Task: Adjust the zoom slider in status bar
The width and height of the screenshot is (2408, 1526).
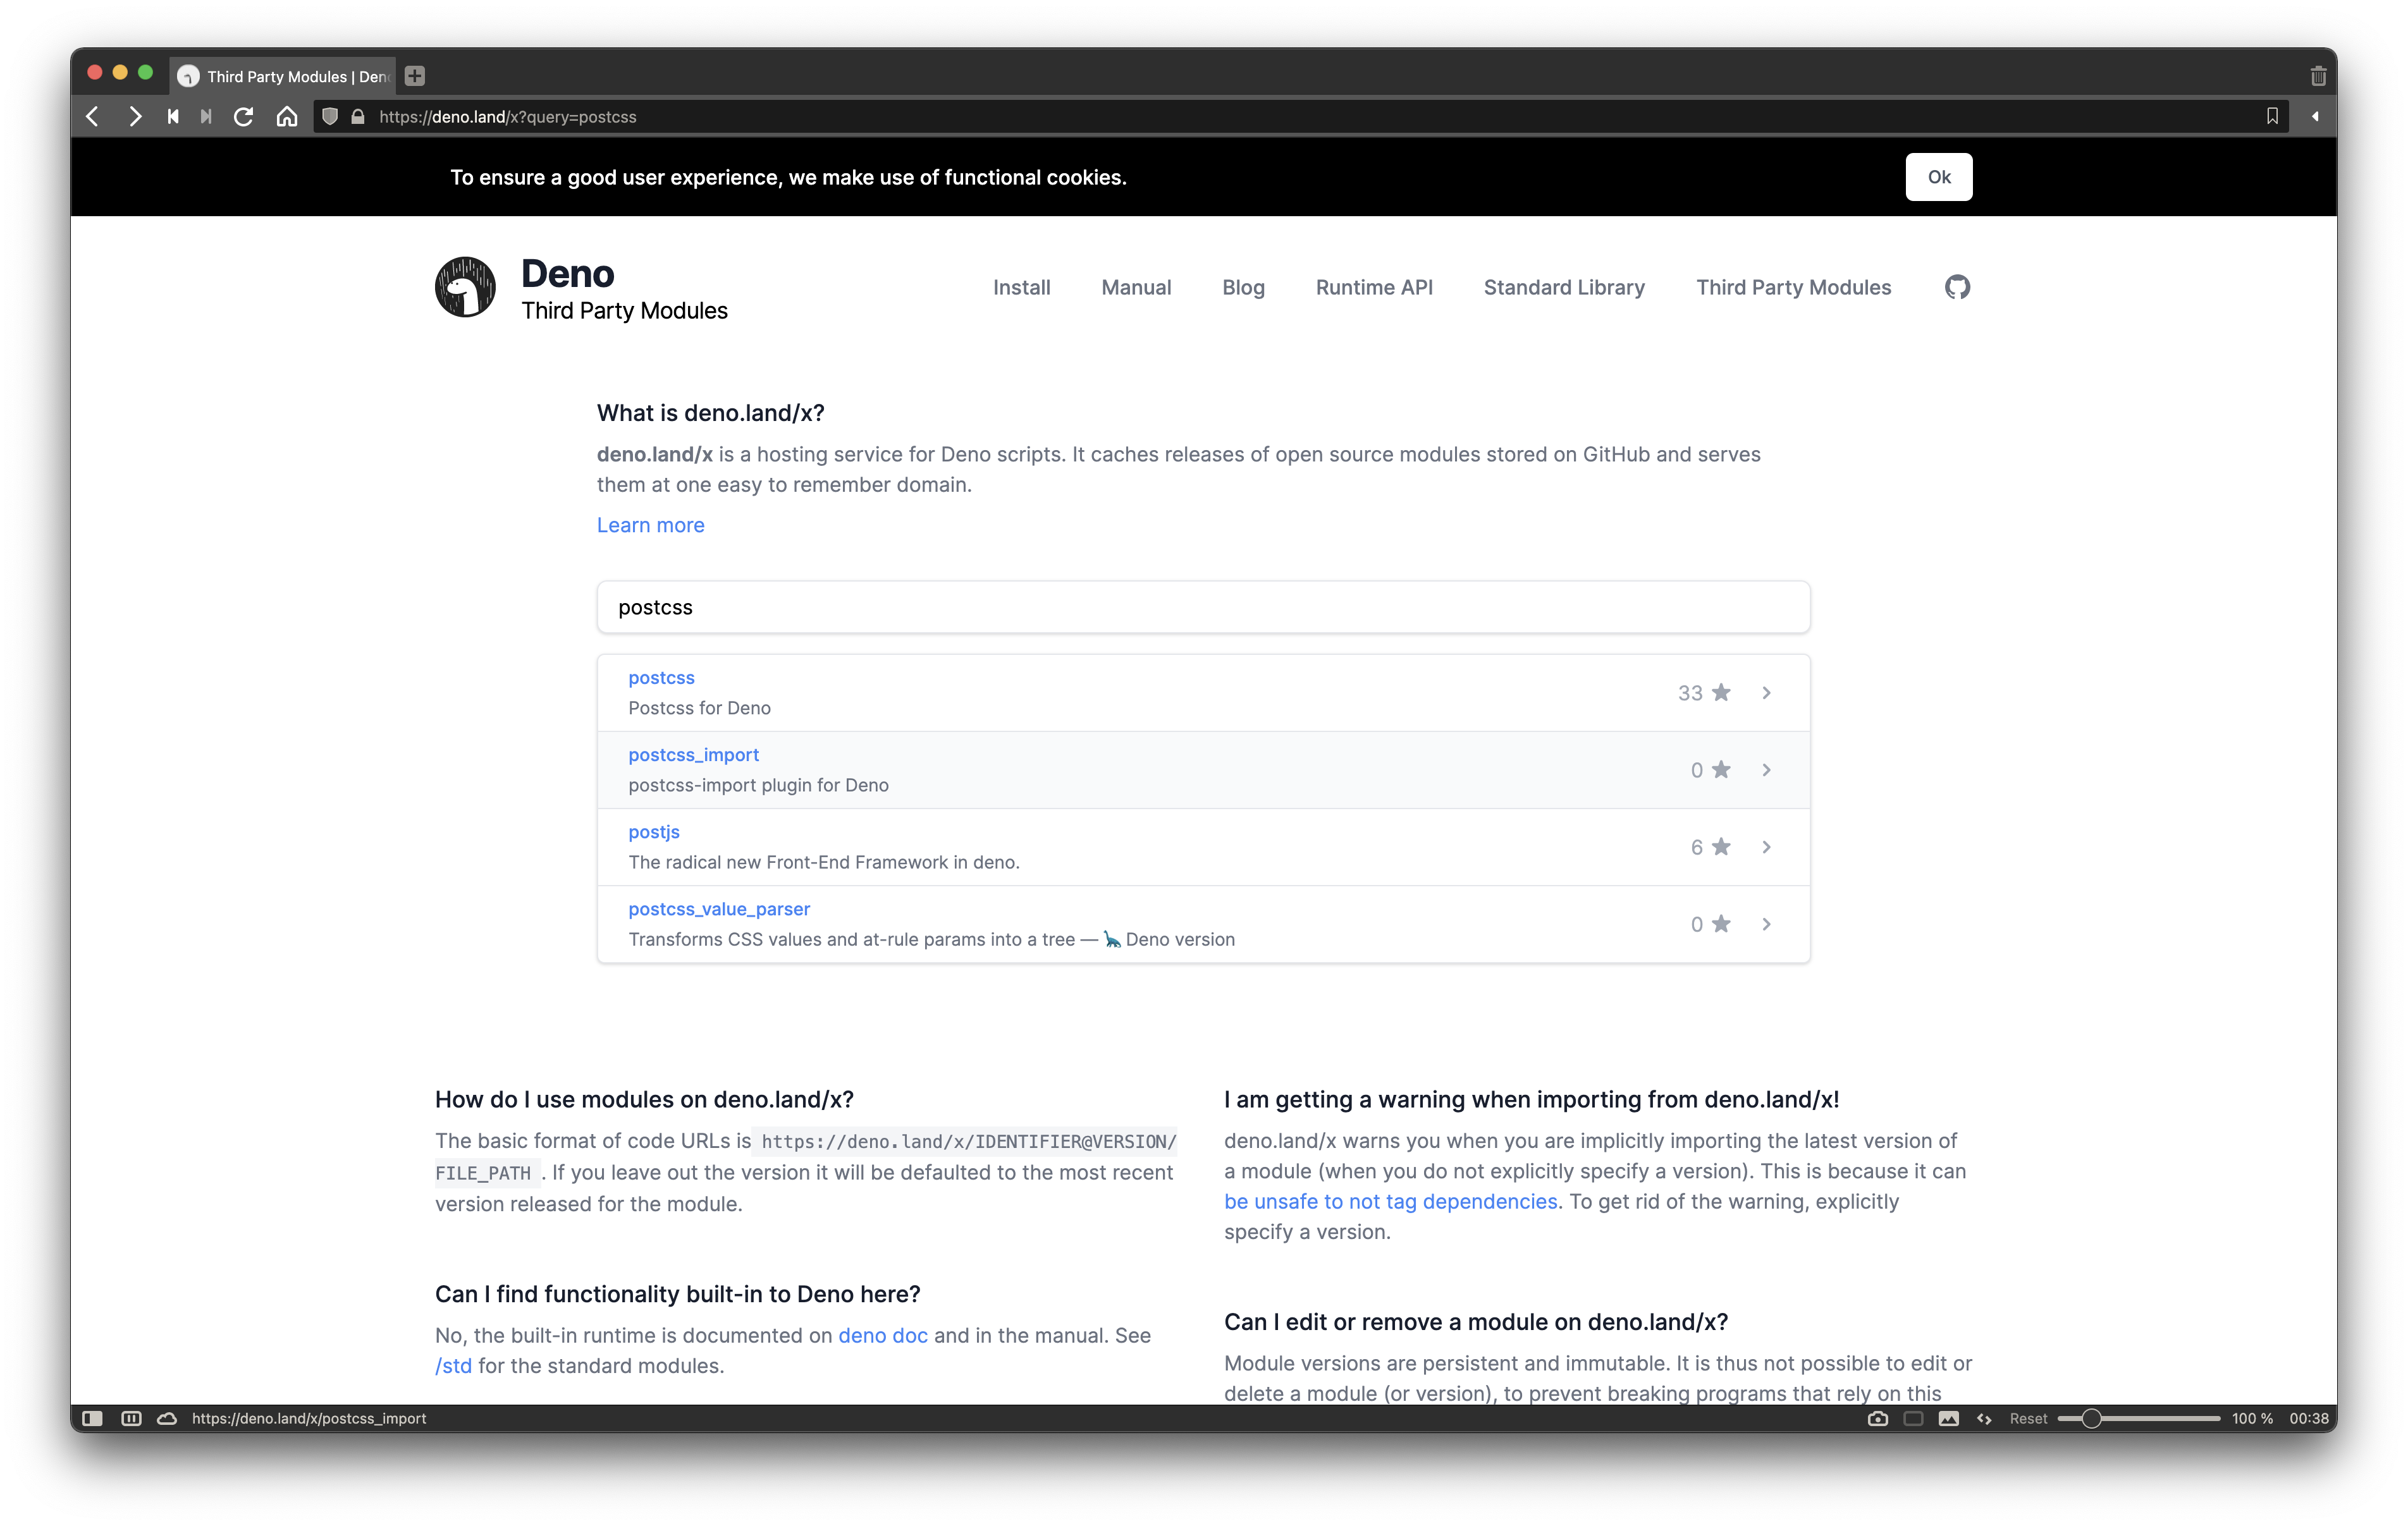Action: [x=2139, y=1418]
